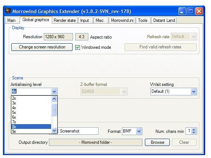Choose 2x in the antialiasing list
211x158 pixels.
[31, 98]
